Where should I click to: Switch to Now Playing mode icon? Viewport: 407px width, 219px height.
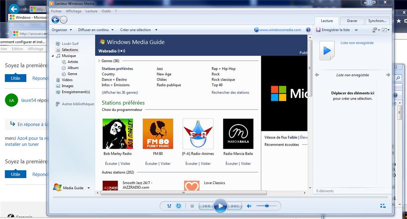coord(383,206)
